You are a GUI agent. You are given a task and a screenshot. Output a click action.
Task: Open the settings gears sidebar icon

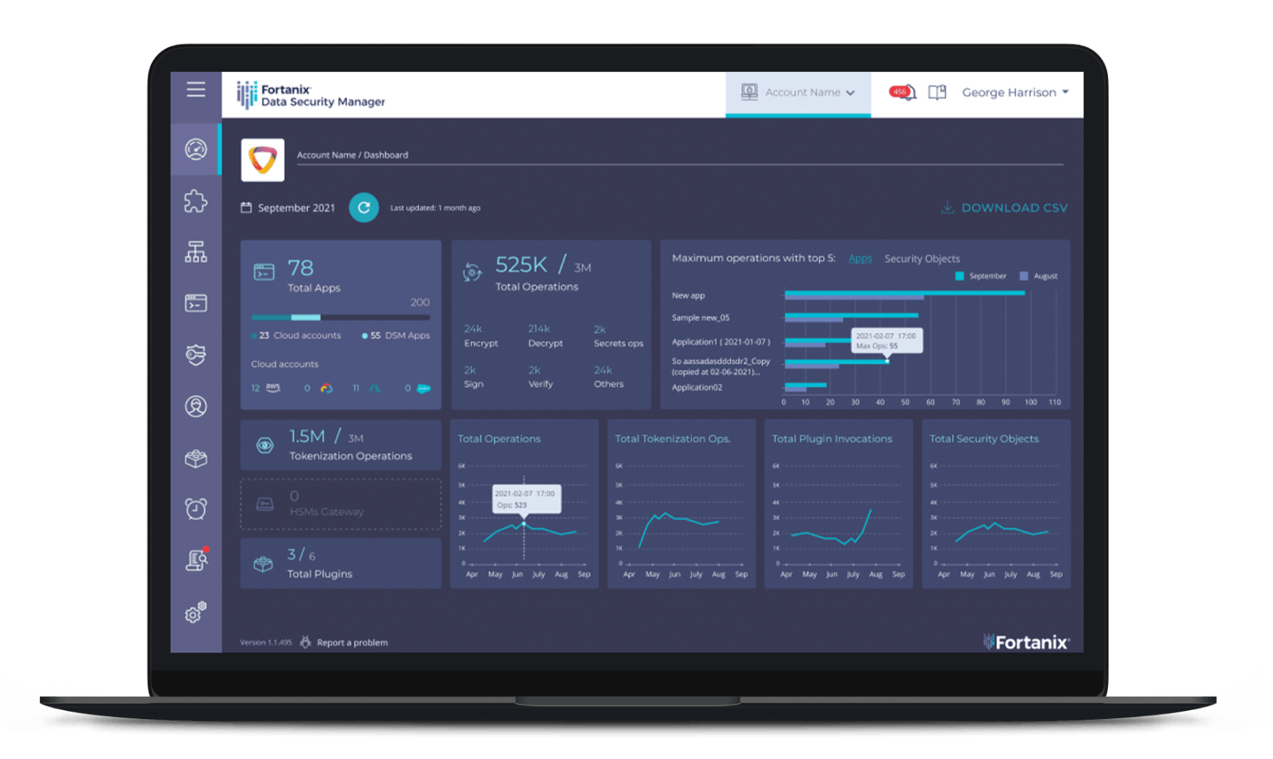pos(195,613)
